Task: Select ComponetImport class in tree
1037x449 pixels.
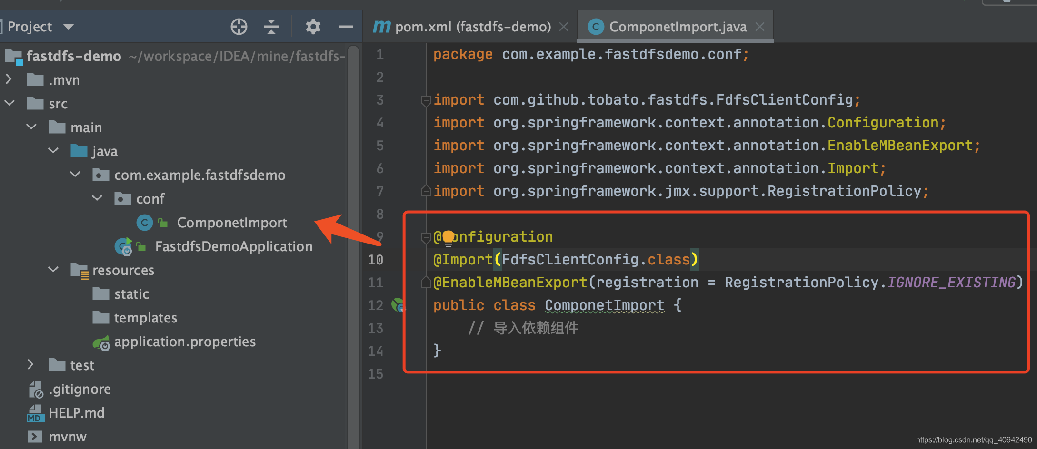Action: pos(232,223)
